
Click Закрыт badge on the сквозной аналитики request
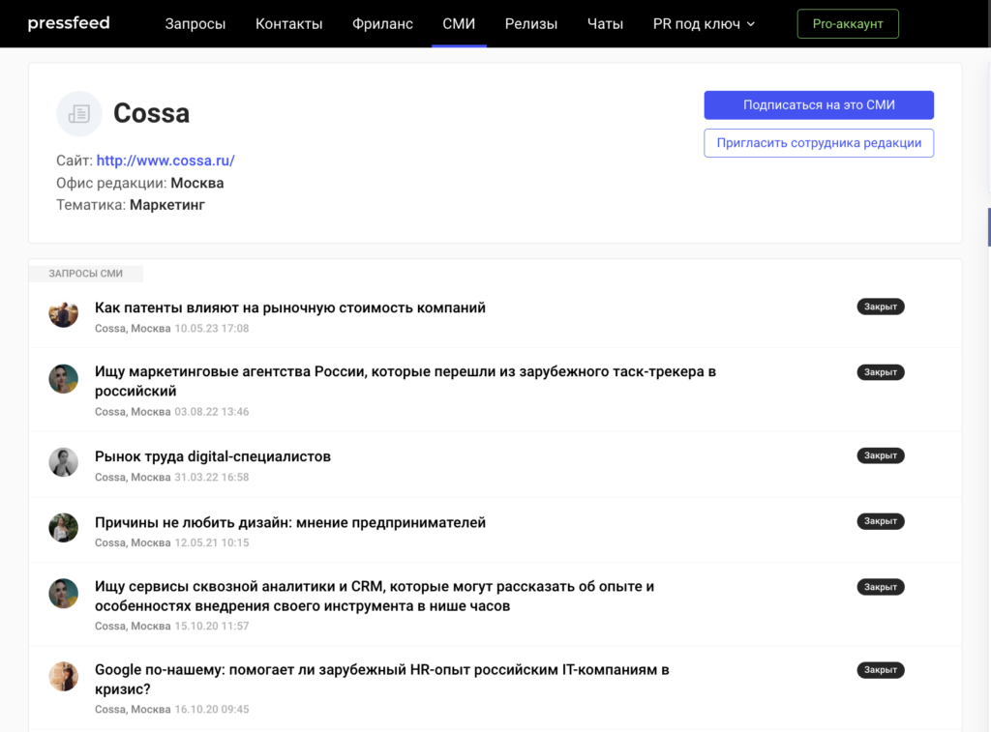tap(881, 587)
